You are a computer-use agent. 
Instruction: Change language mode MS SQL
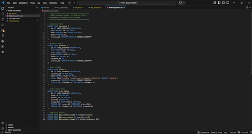click(233, 133)
